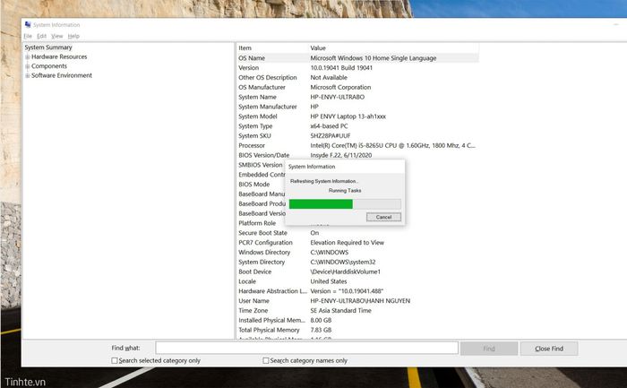Click the value Elevation Required to View
Image resolution: width=627 pixels, height=388 pixels.
tap(348, 243)
